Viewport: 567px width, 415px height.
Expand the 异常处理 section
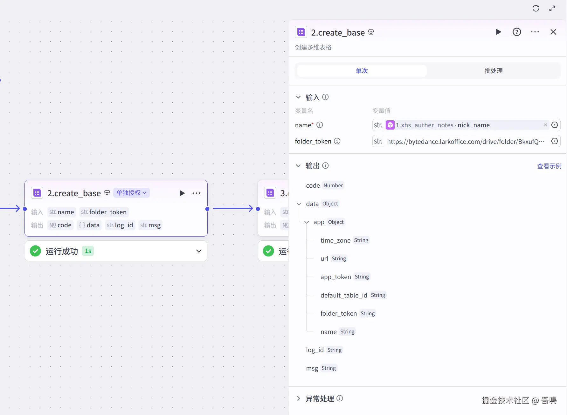click(x=298, y=398)
